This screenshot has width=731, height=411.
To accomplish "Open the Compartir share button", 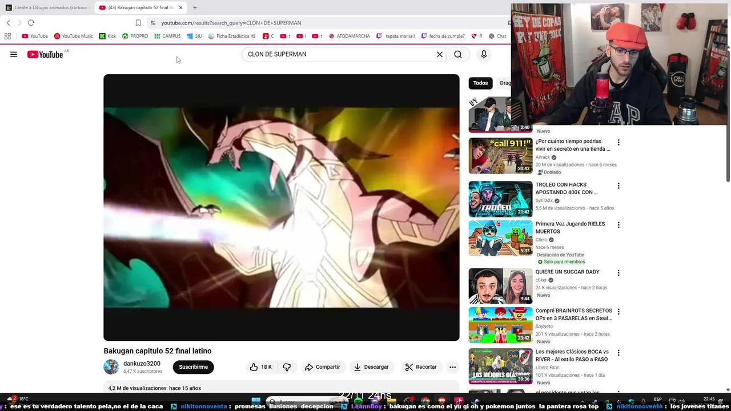I will coord(322,367).
